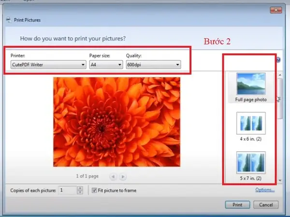
Task: Click the layout list scroll down arrow
Action: tap(280, 180)
